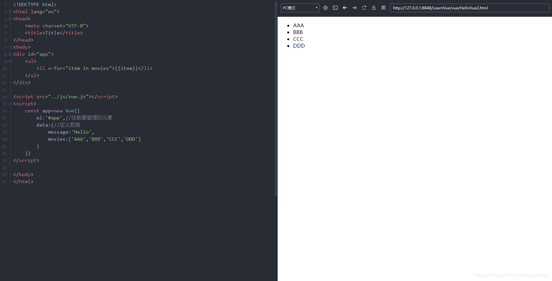The width and height of the screenshot is (552, 281).
Task: Click the message:'Hello', line
Action: 71,132
